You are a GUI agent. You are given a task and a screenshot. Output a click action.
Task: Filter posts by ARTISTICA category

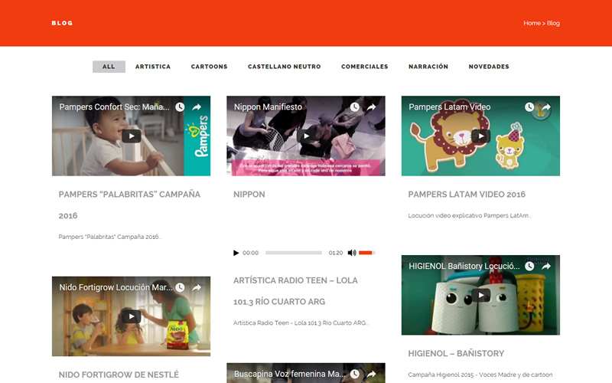(153, 67)
